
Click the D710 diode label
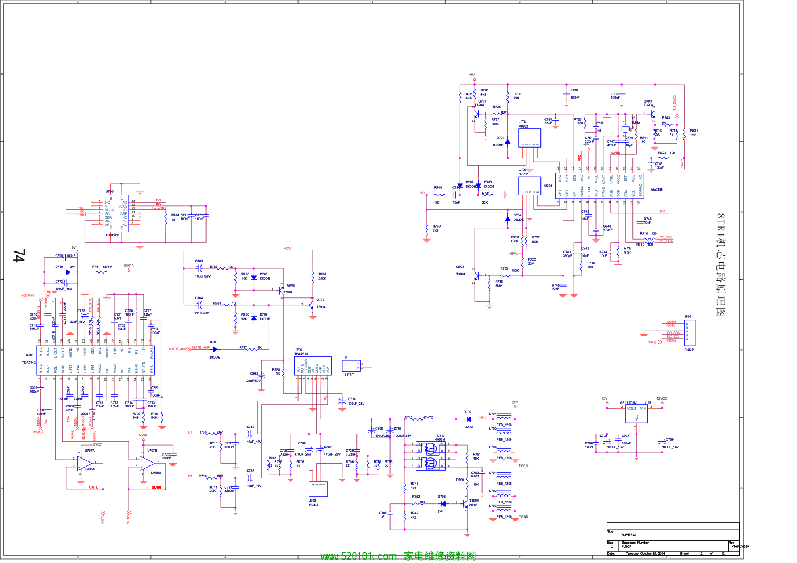[59, 266]
